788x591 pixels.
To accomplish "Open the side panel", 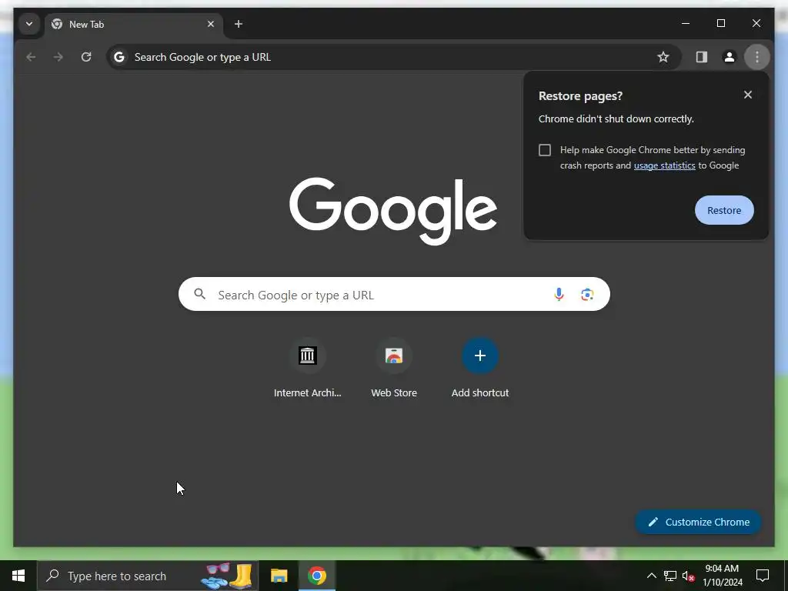I will point(702,57).
